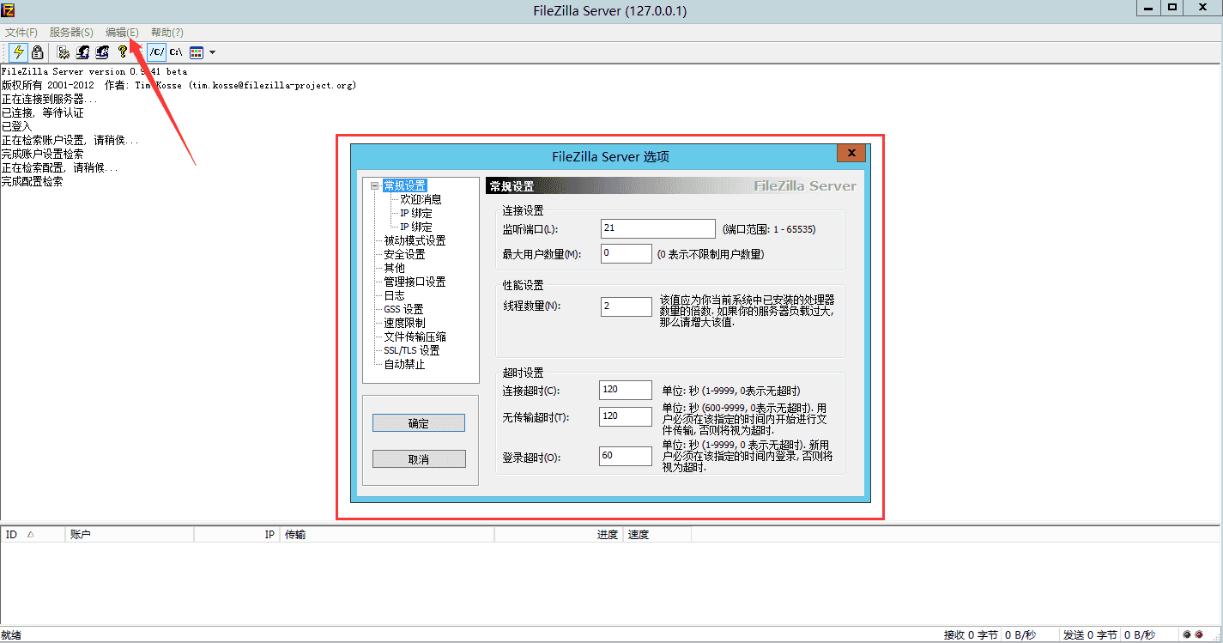The image size is (1223, 643).
Task: Click 发送 0 字节 in the status bar
Action: point(1090,635)
